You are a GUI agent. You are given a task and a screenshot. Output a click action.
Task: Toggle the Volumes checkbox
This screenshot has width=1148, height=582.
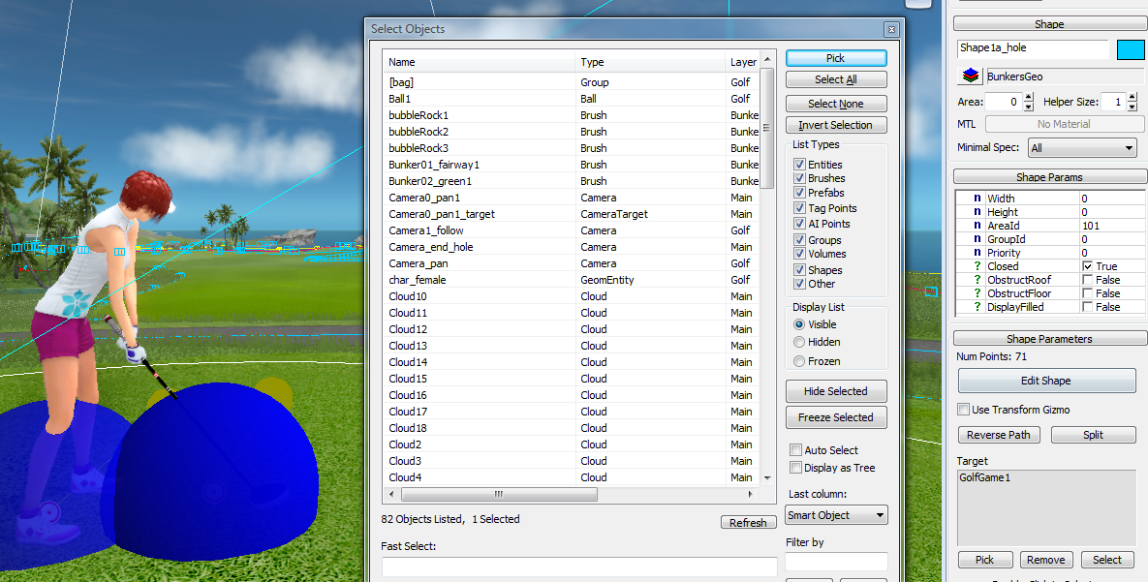pos(799,254)
